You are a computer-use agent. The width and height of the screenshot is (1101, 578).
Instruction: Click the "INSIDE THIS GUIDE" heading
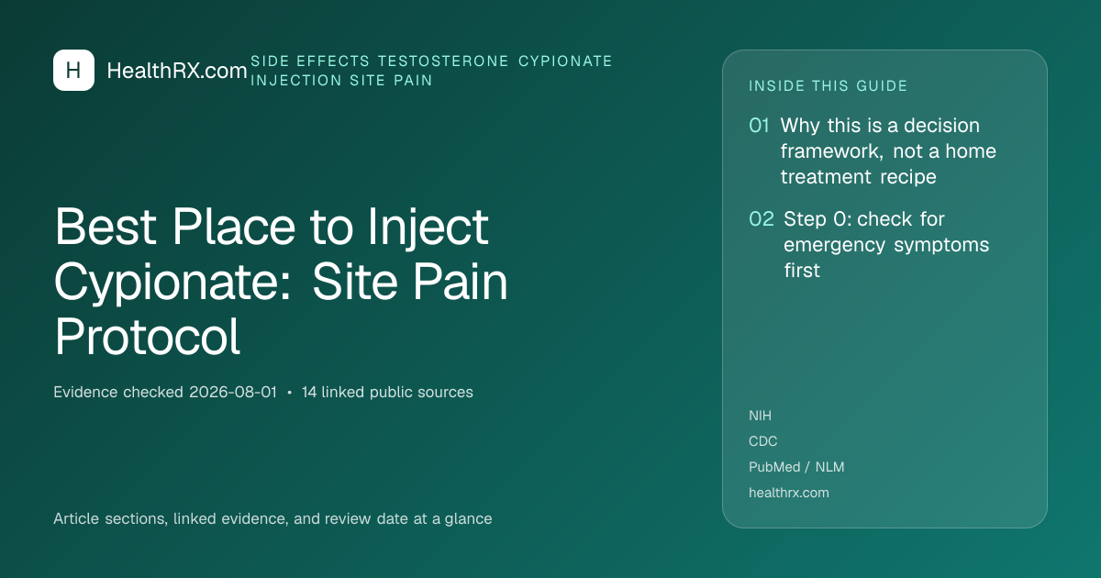pyautogui.click(x=829, y=86)
